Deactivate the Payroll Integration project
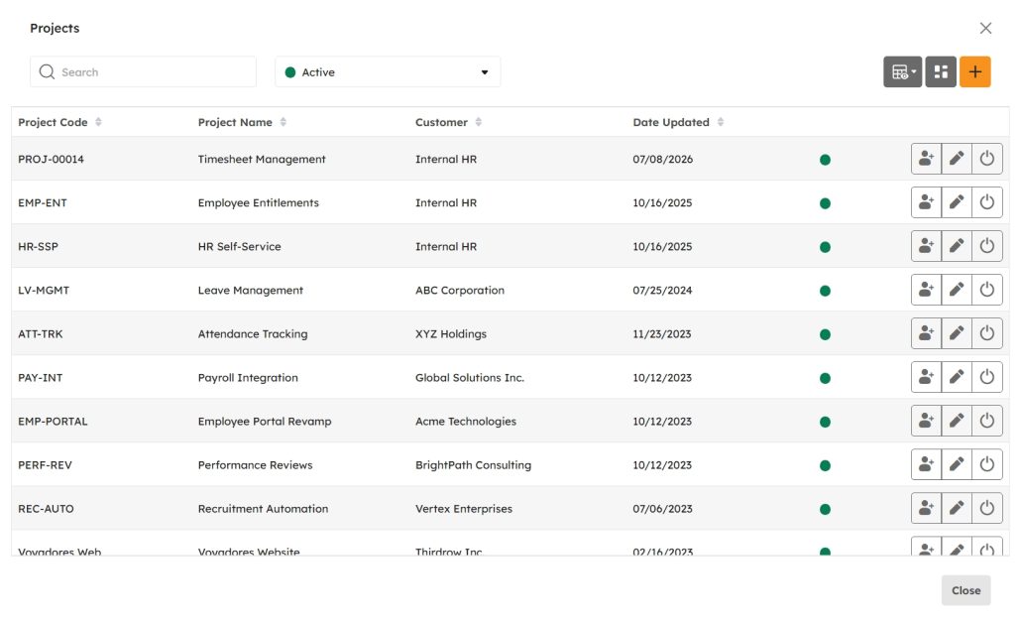Image resolution: width=1021 pixels, height=625 pixels. pyautogui.click(x=987, y=377)
